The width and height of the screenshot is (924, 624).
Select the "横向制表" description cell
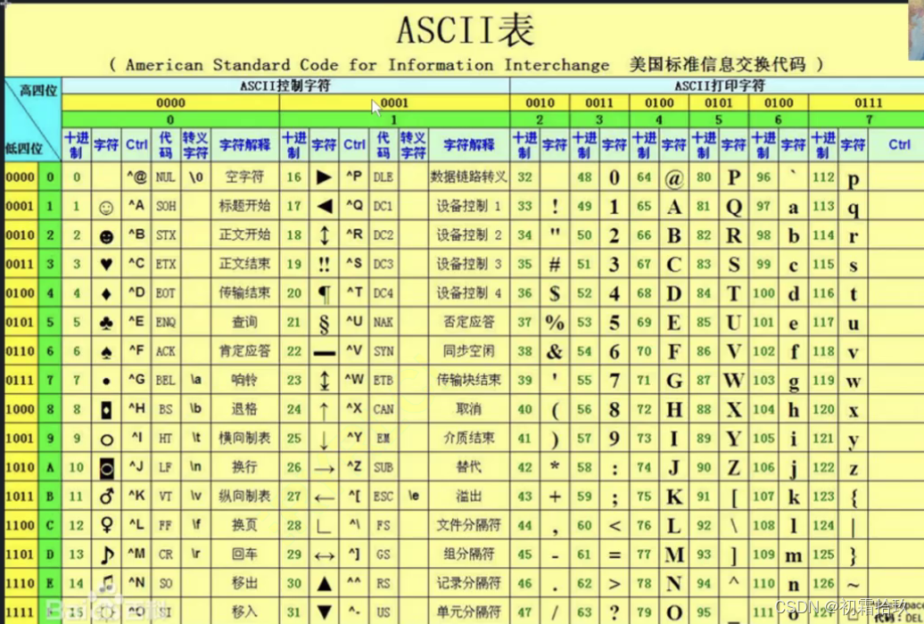tap(244, 438)
